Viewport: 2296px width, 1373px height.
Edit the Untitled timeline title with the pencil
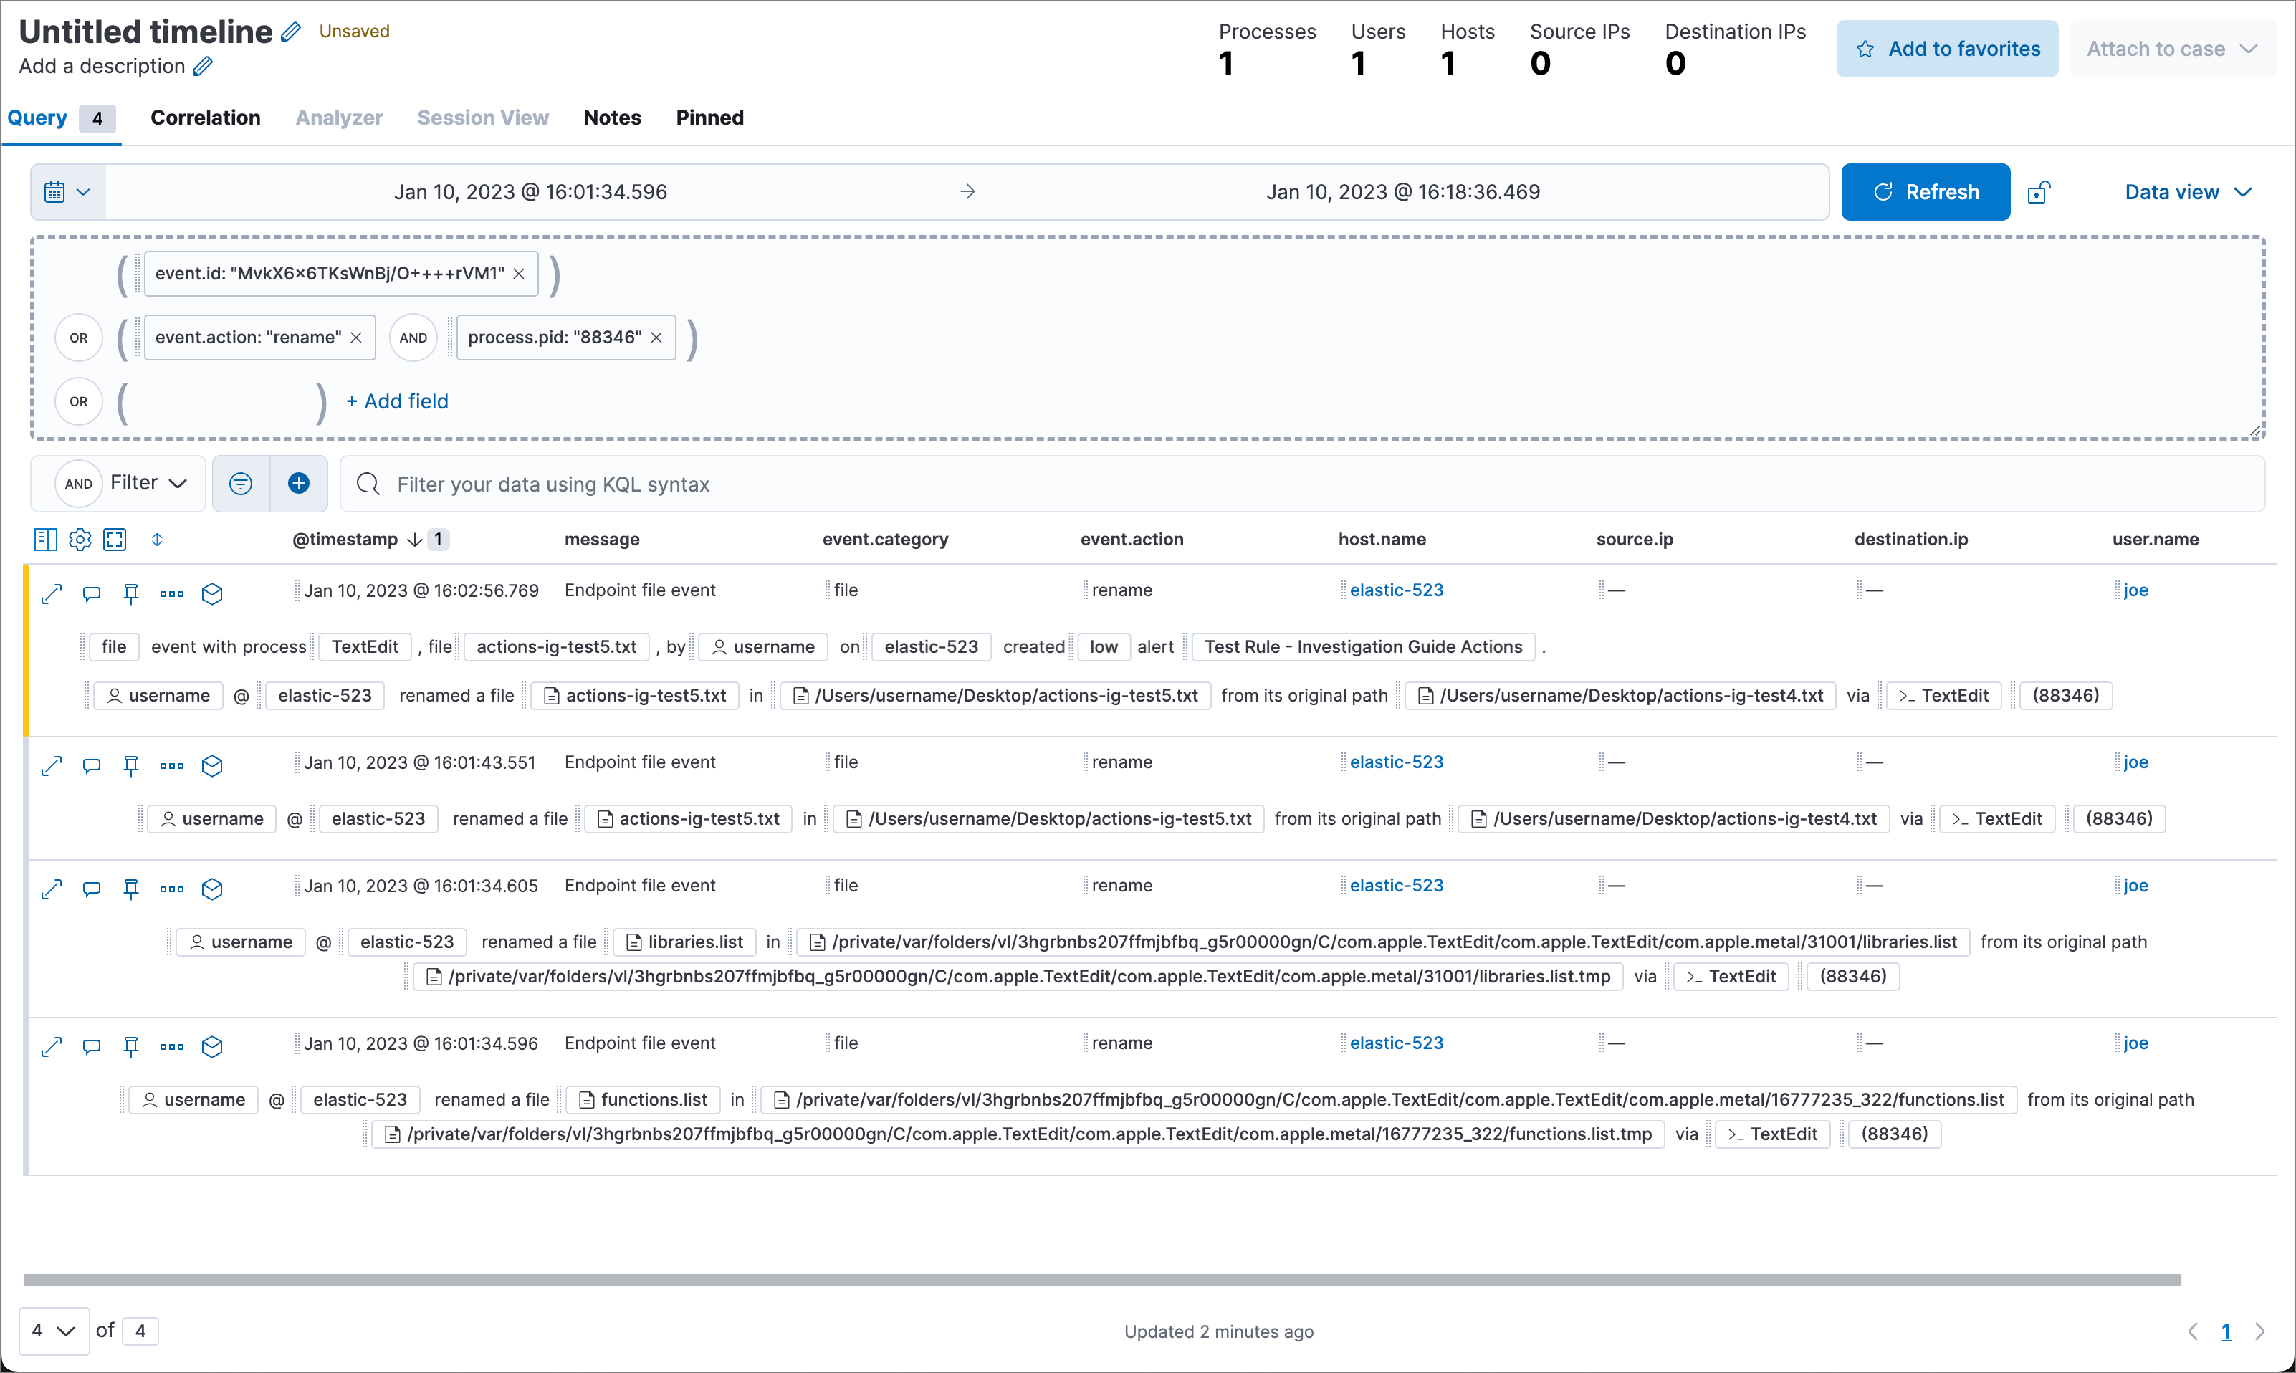(x=290, y=31)
